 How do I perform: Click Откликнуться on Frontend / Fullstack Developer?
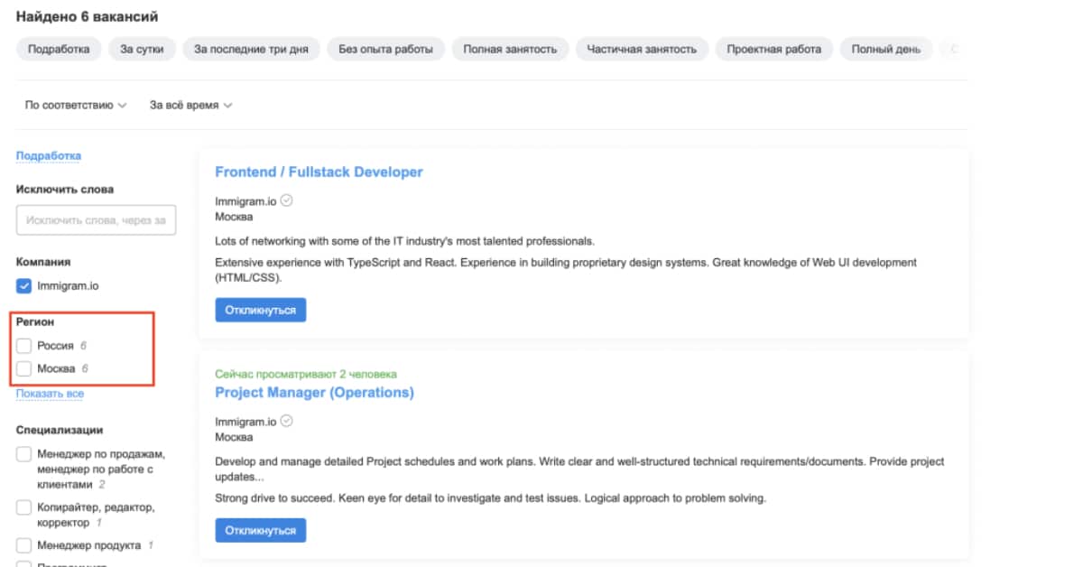(x=261, y=310)
